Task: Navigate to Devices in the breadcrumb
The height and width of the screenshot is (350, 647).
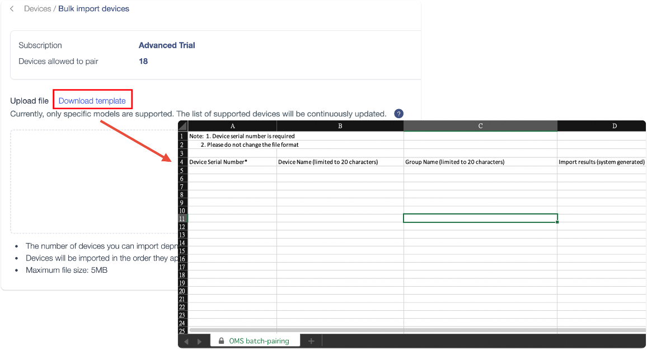Action: [x=37, y=9]
